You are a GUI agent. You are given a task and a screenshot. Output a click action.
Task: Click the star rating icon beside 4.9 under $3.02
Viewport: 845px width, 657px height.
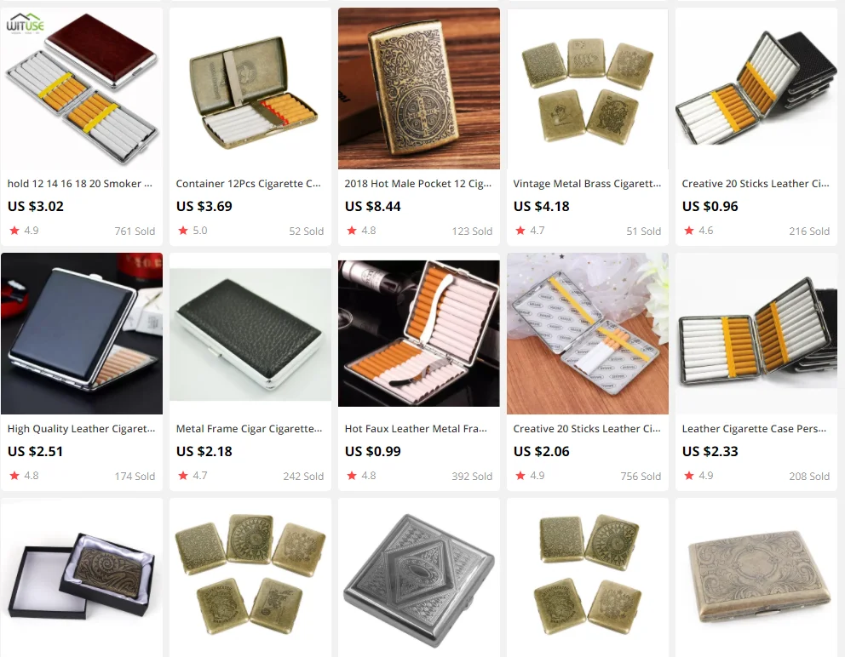[14, 231]
